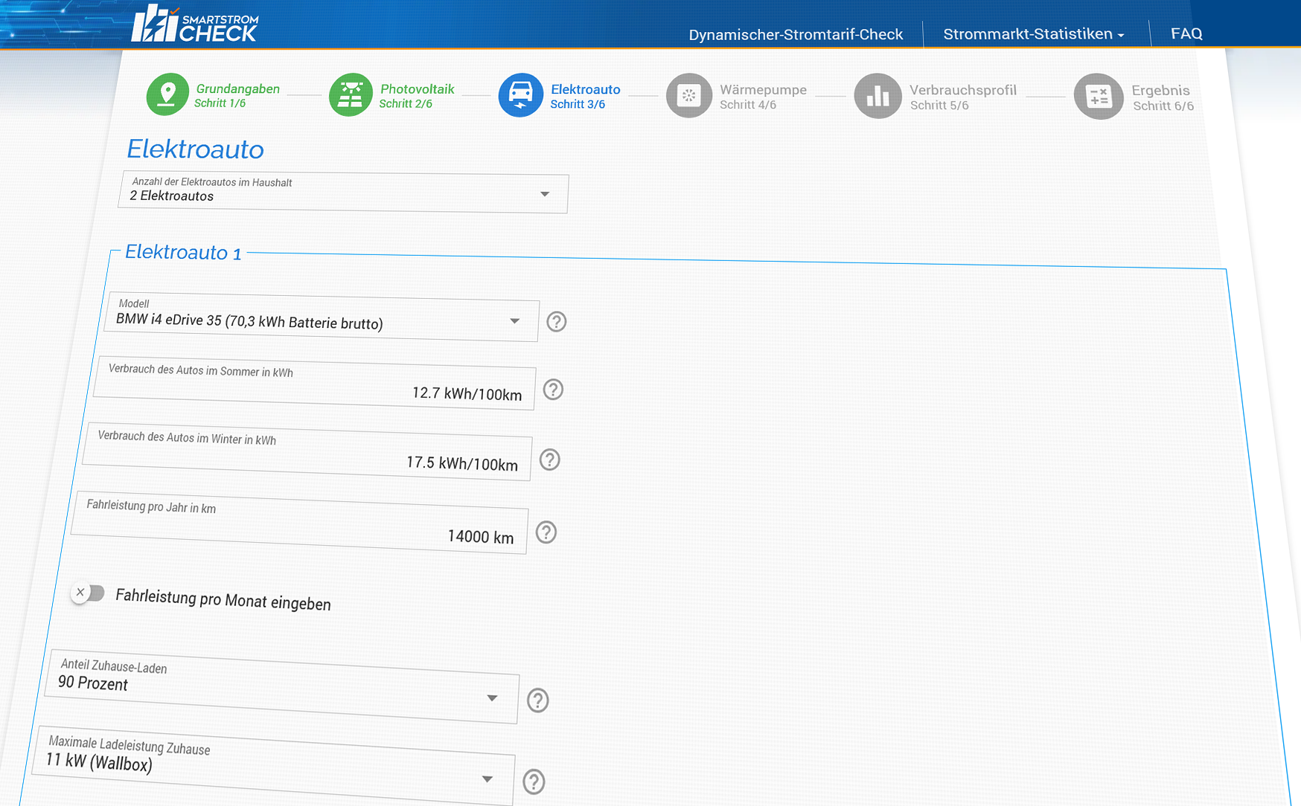The width and height of the screenshot is (1301, 806).
Task: Select the Elektroauto Schritt 3/6 label
Action: (586, 97)
